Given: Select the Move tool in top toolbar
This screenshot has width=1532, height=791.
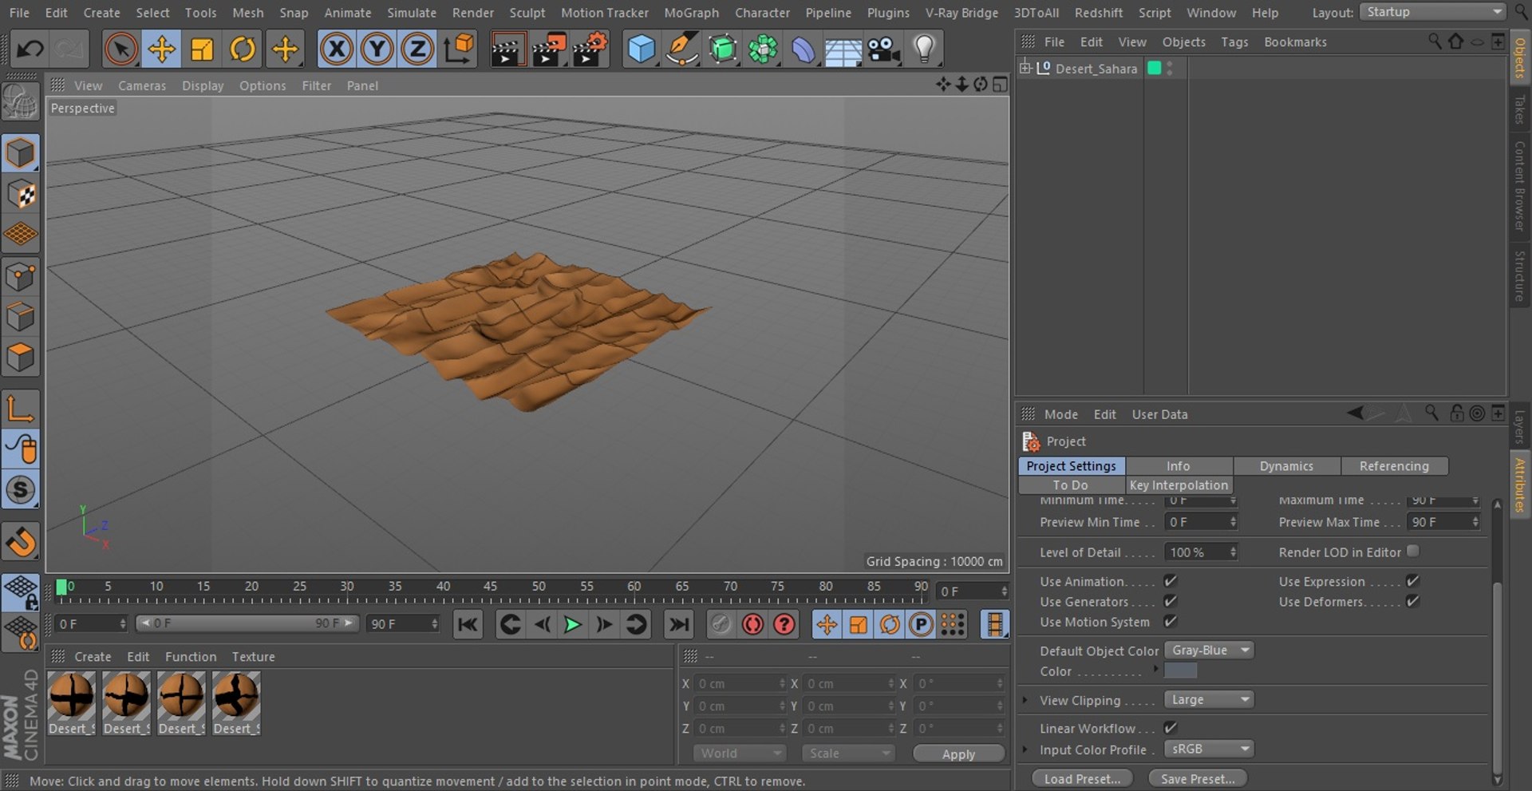Looking at the screenshot, I should [161, 49].
